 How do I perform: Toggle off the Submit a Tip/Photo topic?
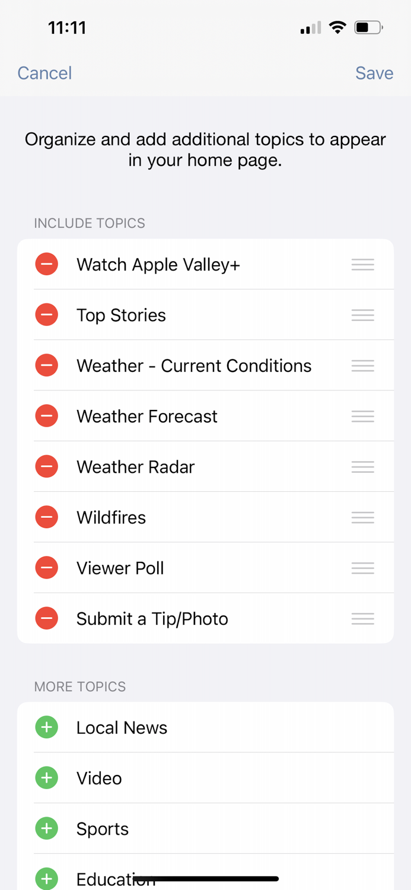tap(46, 618)
